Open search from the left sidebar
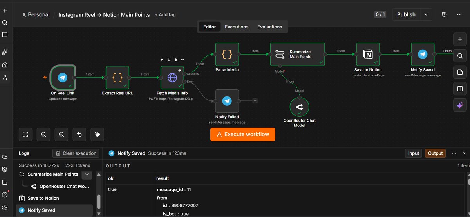 [x=5, y=23]
